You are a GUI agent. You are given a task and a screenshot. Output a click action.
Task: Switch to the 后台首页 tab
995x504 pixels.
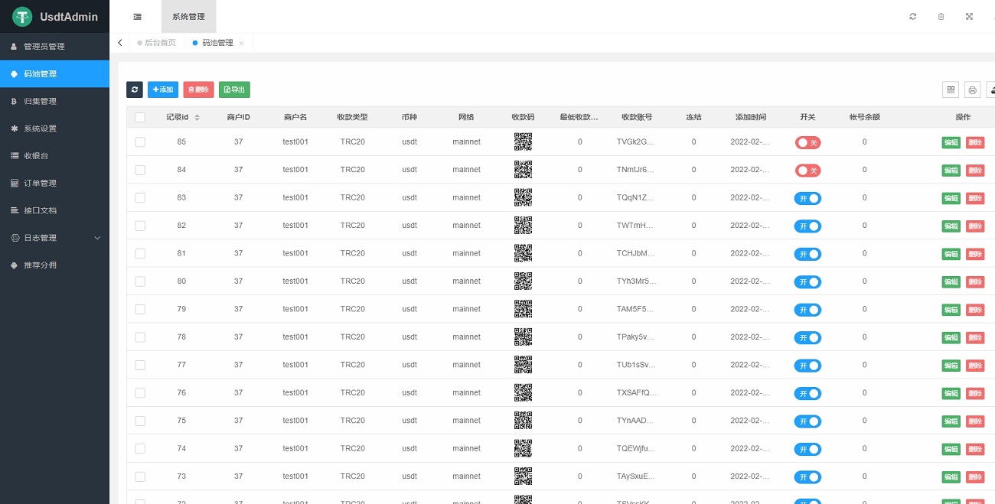coord(160,43)
